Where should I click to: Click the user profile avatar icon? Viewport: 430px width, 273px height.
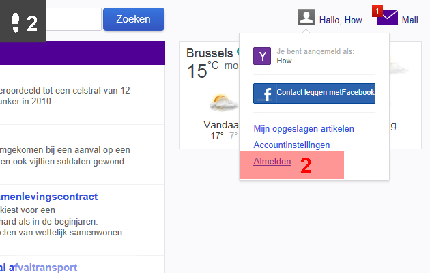[x=306, y=17]
